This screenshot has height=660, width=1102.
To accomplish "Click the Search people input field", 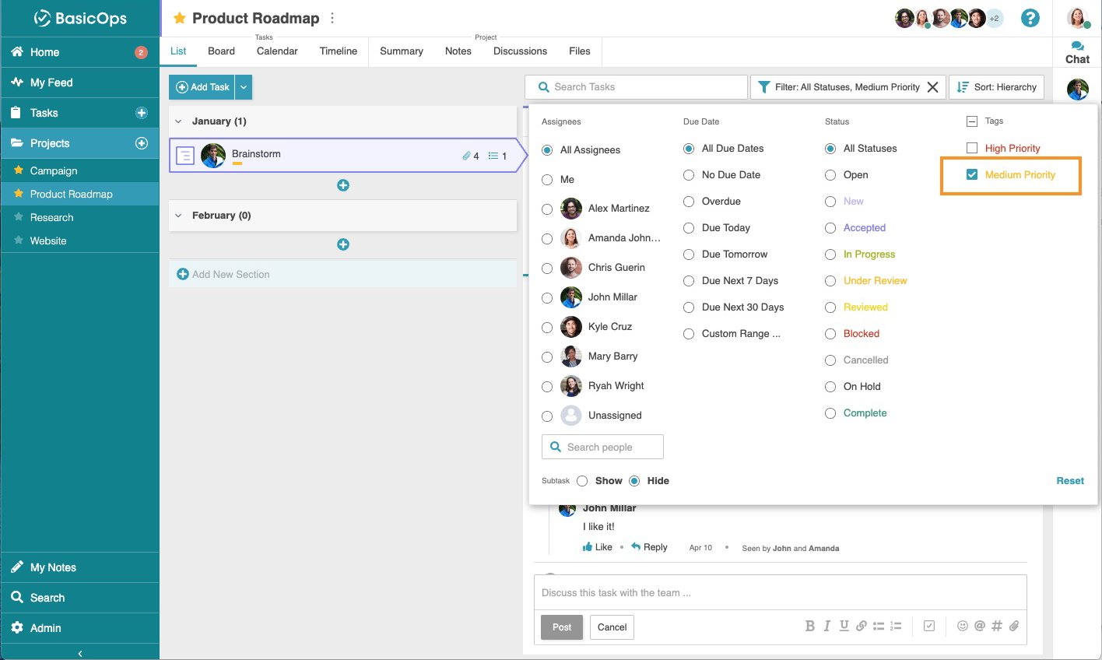I will pos(603,447).
